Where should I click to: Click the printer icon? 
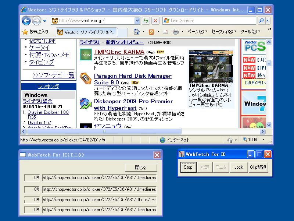[176, 32]
